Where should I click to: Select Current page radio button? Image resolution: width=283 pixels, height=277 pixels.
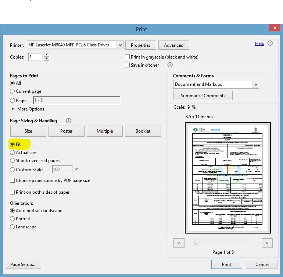(x=12, y=91)
